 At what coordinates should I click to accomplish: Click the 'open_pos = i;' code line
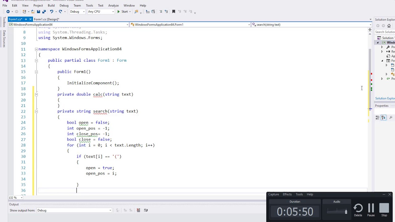pyautogui.click(x=101, y=173)
